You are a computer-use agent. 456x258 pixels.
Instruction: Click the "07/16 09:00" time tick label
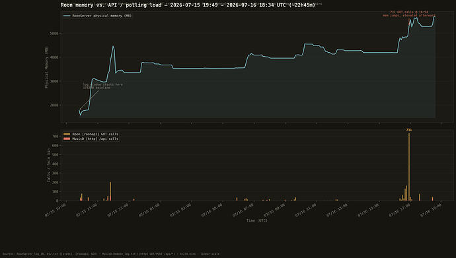274,210
